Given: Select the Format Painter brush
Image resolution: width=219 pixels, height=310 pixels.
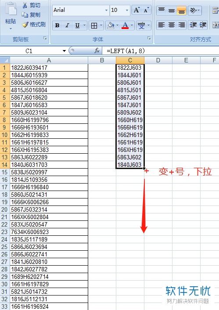Looking at the screenshot, I should (25, 25).
